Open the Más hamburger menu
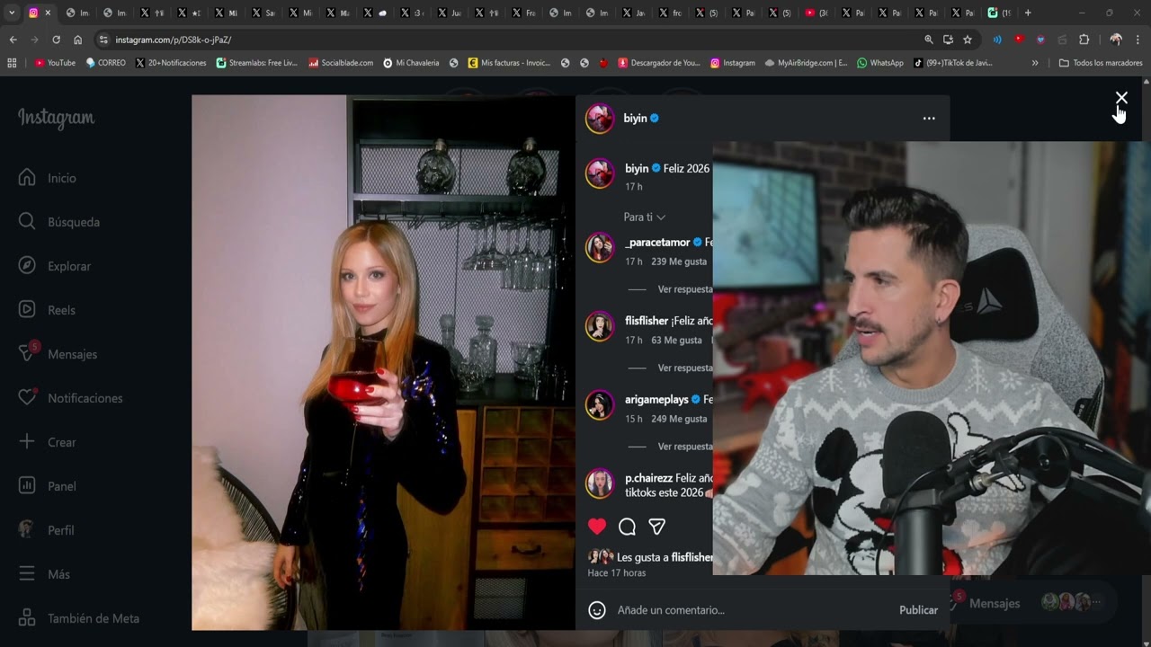 click(43, 574)
